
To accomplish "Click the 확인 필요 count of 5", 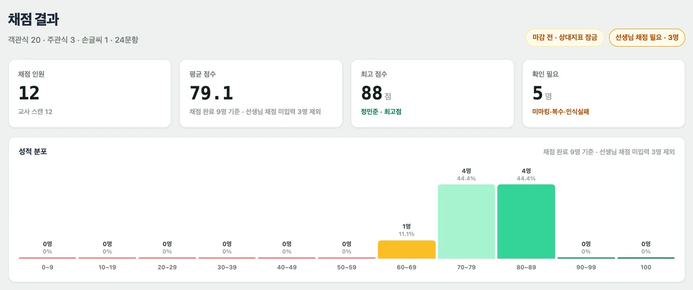I will click(x=538, y=93).
